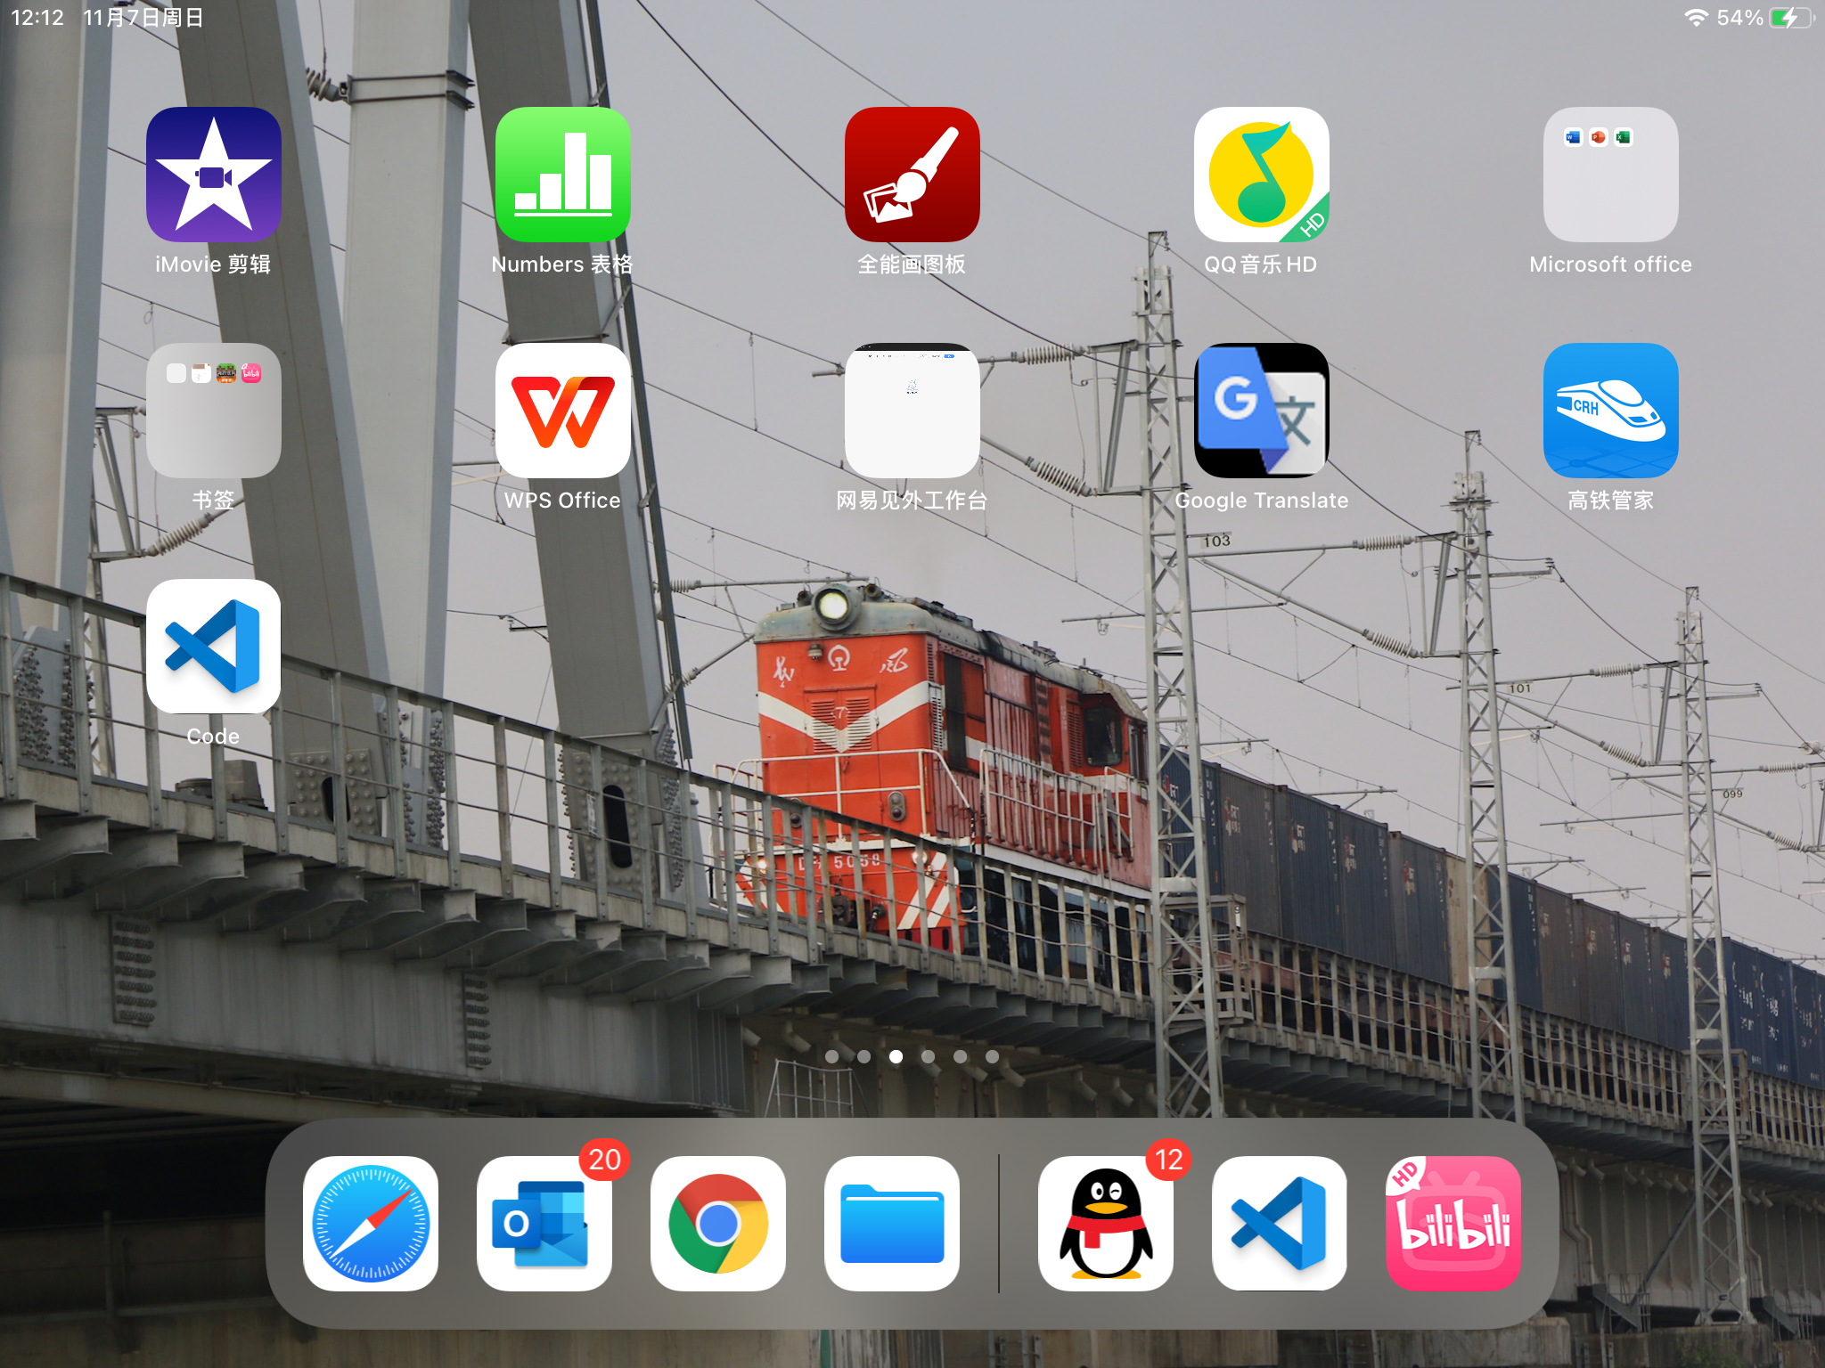Open Outlook with 20 unread badge
The width and height of the screenshot is (1825, 1368).
coord(544,1223)
